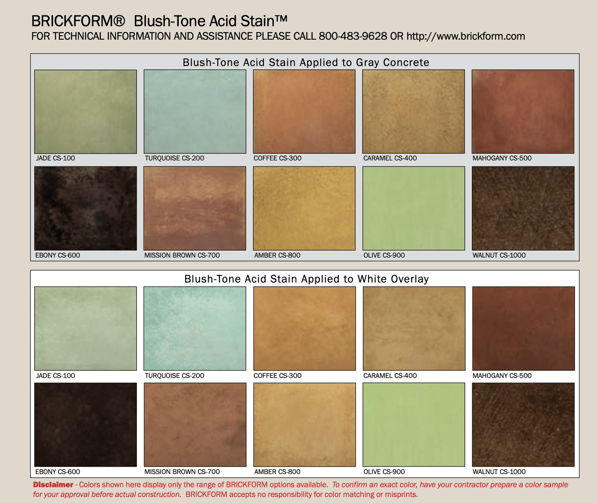This screenshot has width=597, height=503.
Task: Select the Walnut CS-1000 swatch on White Overlay
Action: click(x=523, y=425)
